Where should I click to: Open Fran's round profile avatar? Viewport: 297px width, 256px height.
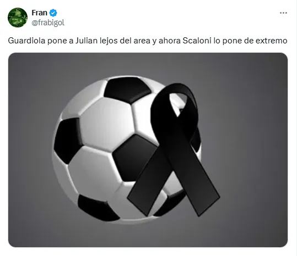(18, 18)
